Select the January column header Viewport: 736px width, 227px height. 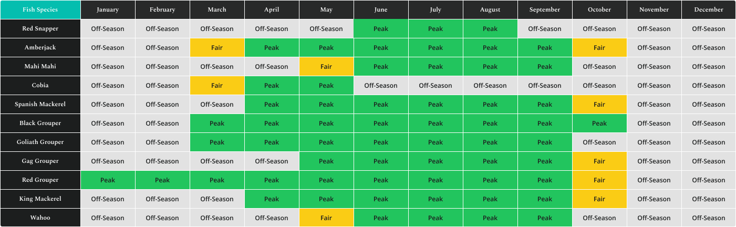pos(108,10)
